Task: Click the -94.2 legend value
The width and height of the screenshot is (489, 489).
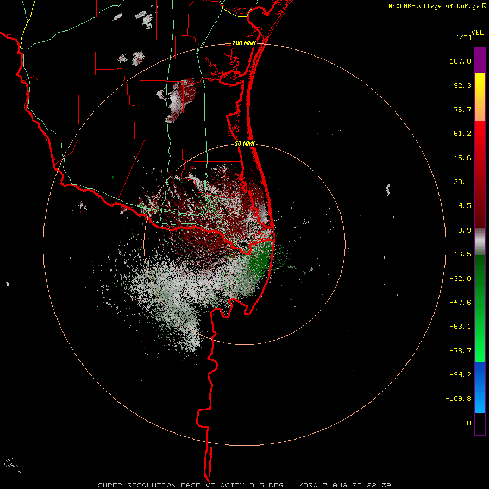Action: 460,374
